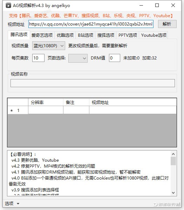Open the 选项 dropdown menu at bottom
The image size is (184, 210).
[12, 203]
